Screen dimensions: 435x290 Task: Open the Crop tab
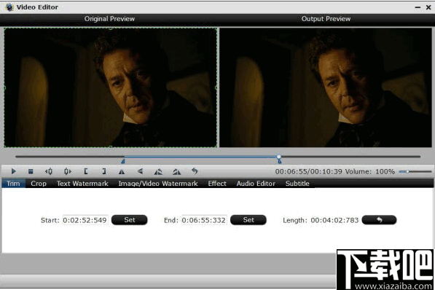39,184
